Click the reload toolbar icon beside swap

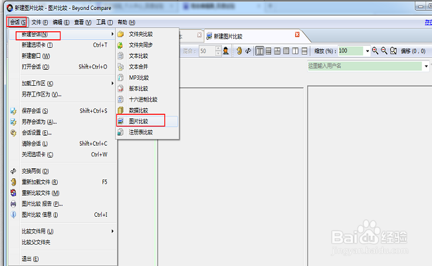(x=239, y=51)
